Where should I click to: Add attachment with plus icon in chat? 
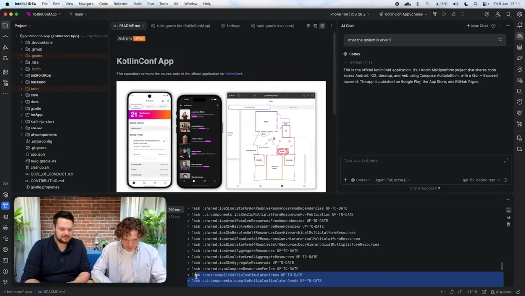(345, 180)
